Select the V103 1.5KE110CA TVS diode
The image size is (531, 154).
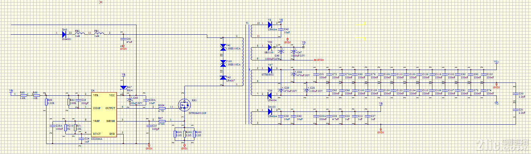click(x=223, y=63)
